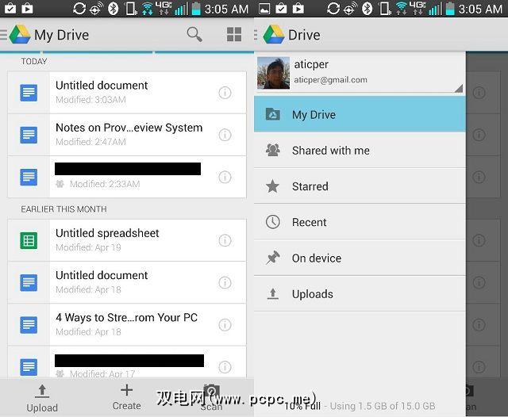Tap people icon next to Shared with me
The image size is (508, 417).
(x=273, y=150)
